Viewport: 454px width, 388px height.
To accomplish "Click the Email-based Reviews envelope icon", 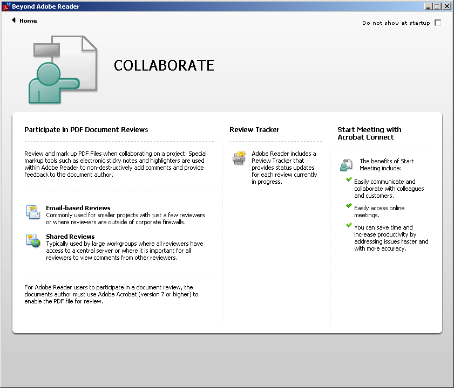I will [x=33, y=212].
